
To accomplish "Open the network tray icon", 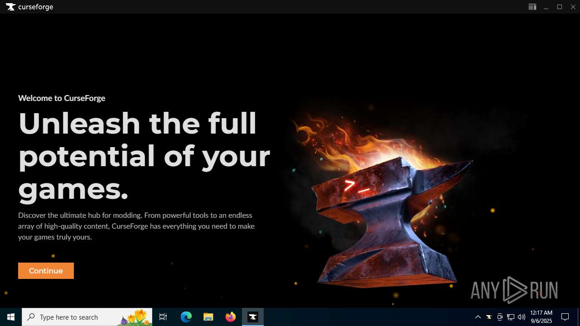I will click(511, 317).
